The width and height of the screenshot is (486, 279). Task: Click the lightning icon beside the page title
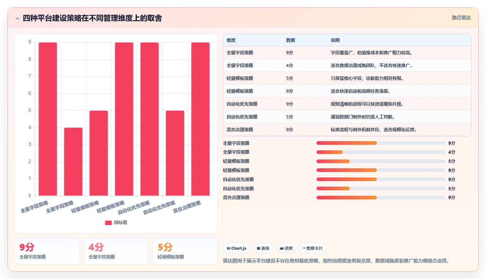pos(17,18)
